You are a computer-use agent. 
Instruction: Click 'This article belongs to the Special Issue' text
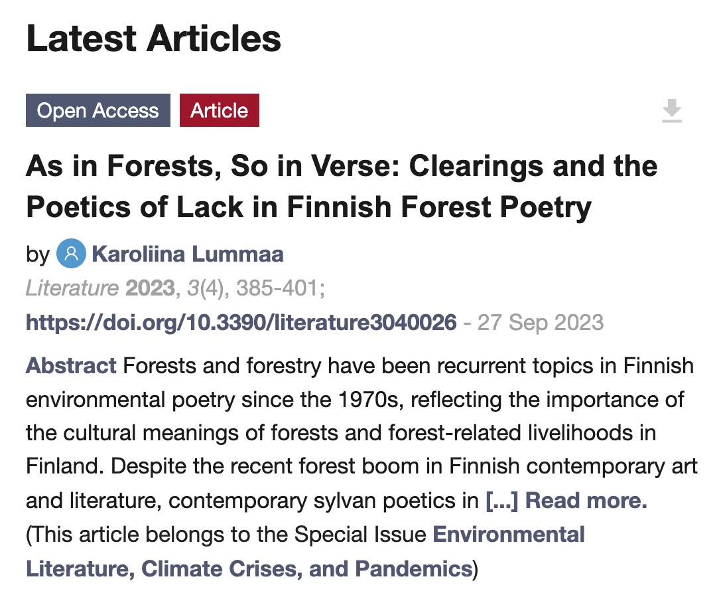tap(229, 534)
